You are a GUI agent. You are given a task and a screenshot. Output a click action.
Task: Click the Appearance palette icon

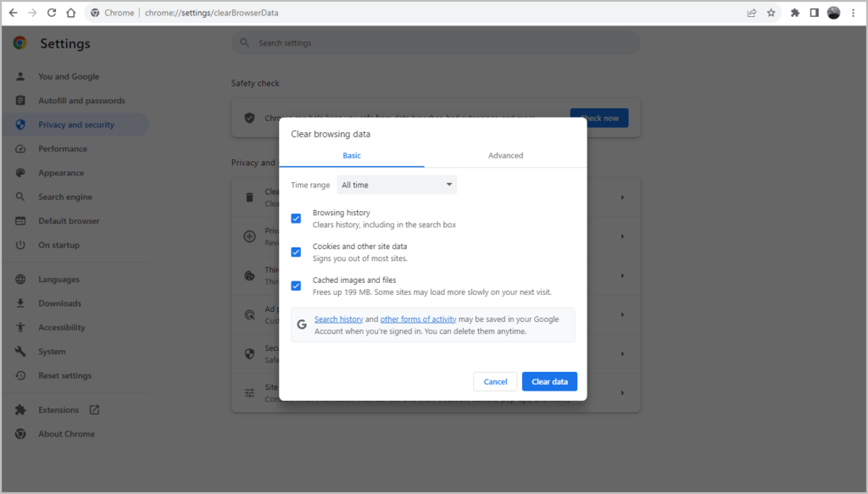(20, 173)
